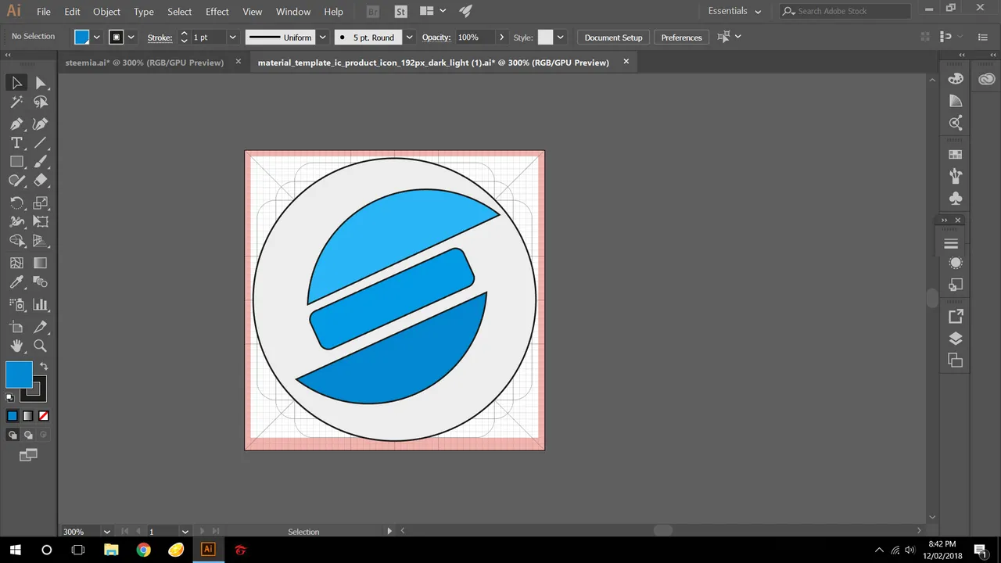Select the Mesh tool

pos(16,264)
